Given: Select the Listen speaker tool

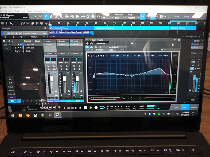Looking at the screenshot, I should tap(72, 16).
